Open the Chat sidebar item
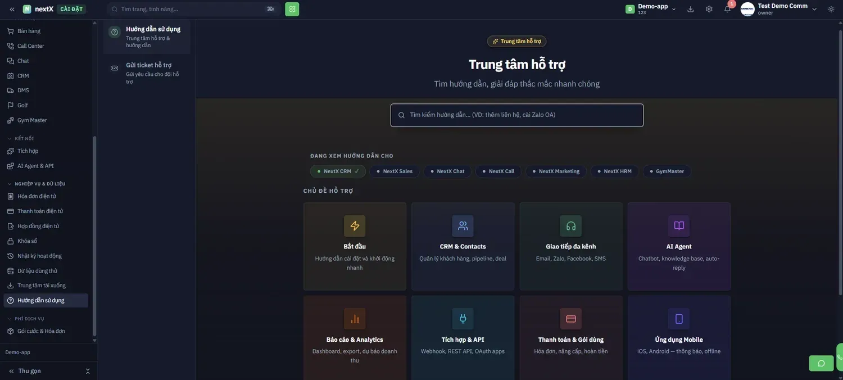This screenshot has height=380, width=843. 46,61
